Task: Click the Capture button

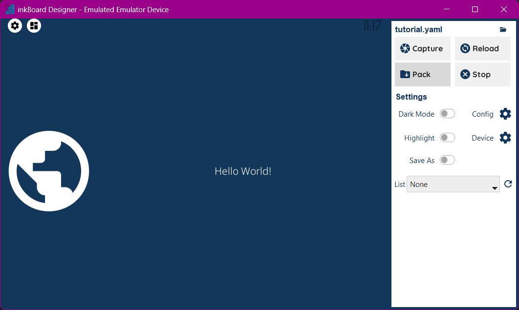Action: 422,49
